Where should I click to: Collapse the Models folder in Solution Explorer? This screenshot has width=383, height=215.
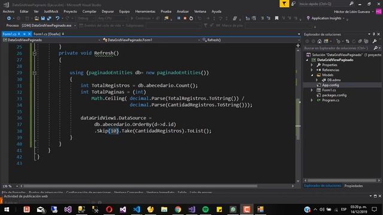(312, 75)
